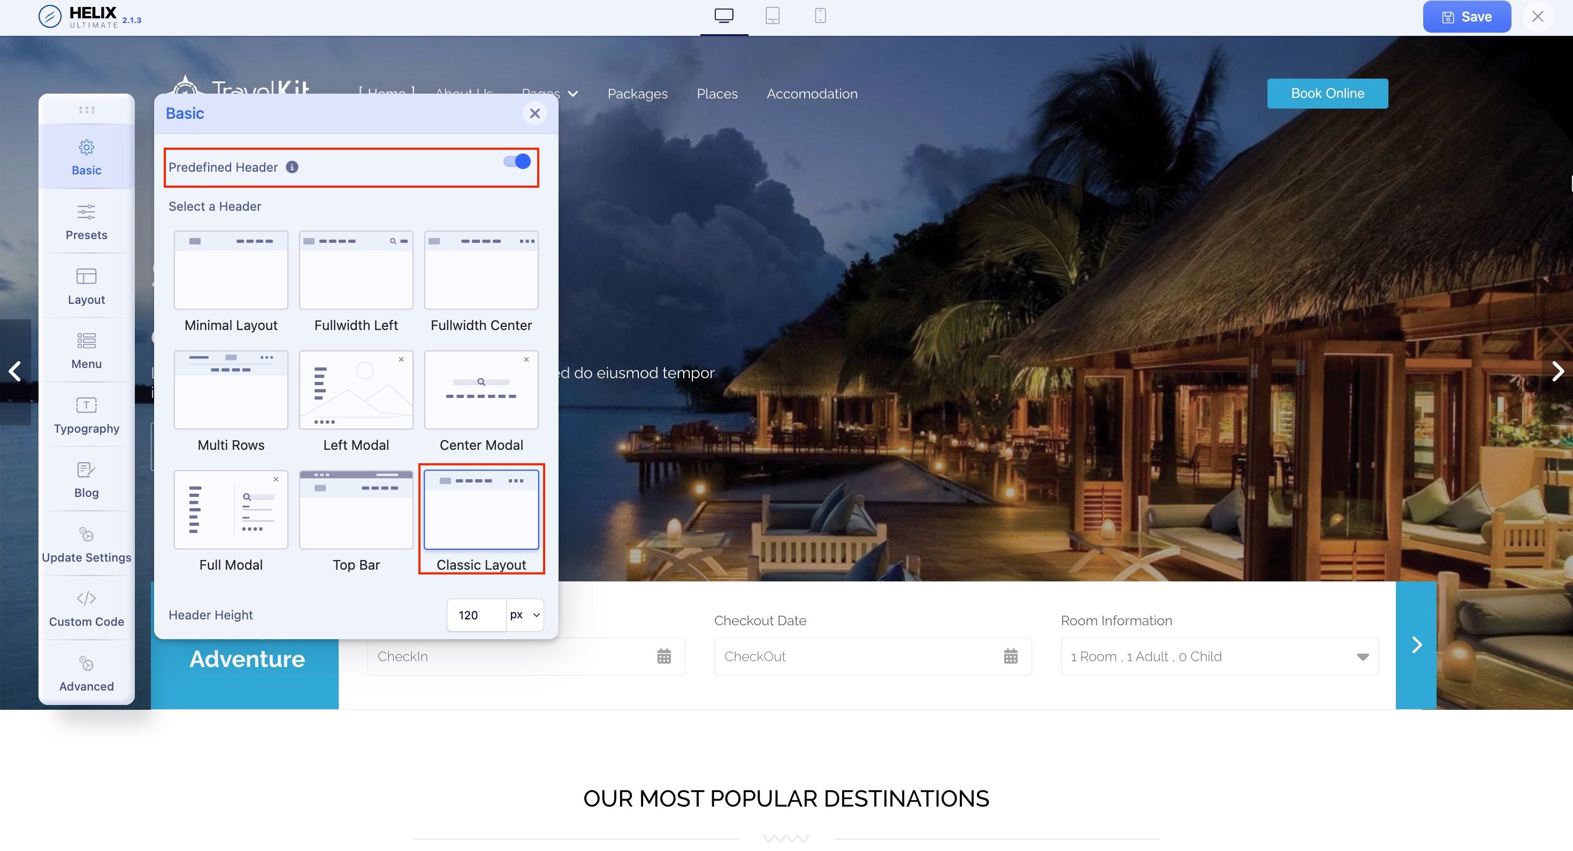Switch to tablet preview device icon
This screenshot has height=851, width=1573.
coord(772,16)
